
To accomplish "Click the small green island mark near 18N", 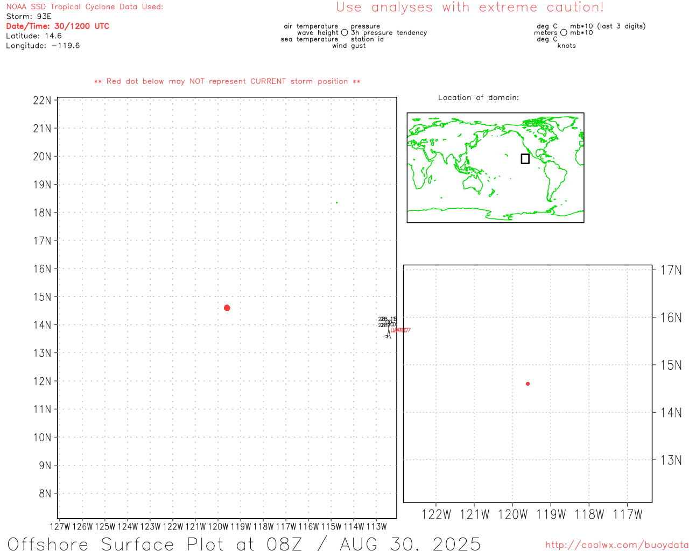I will [x=337, y=203].
